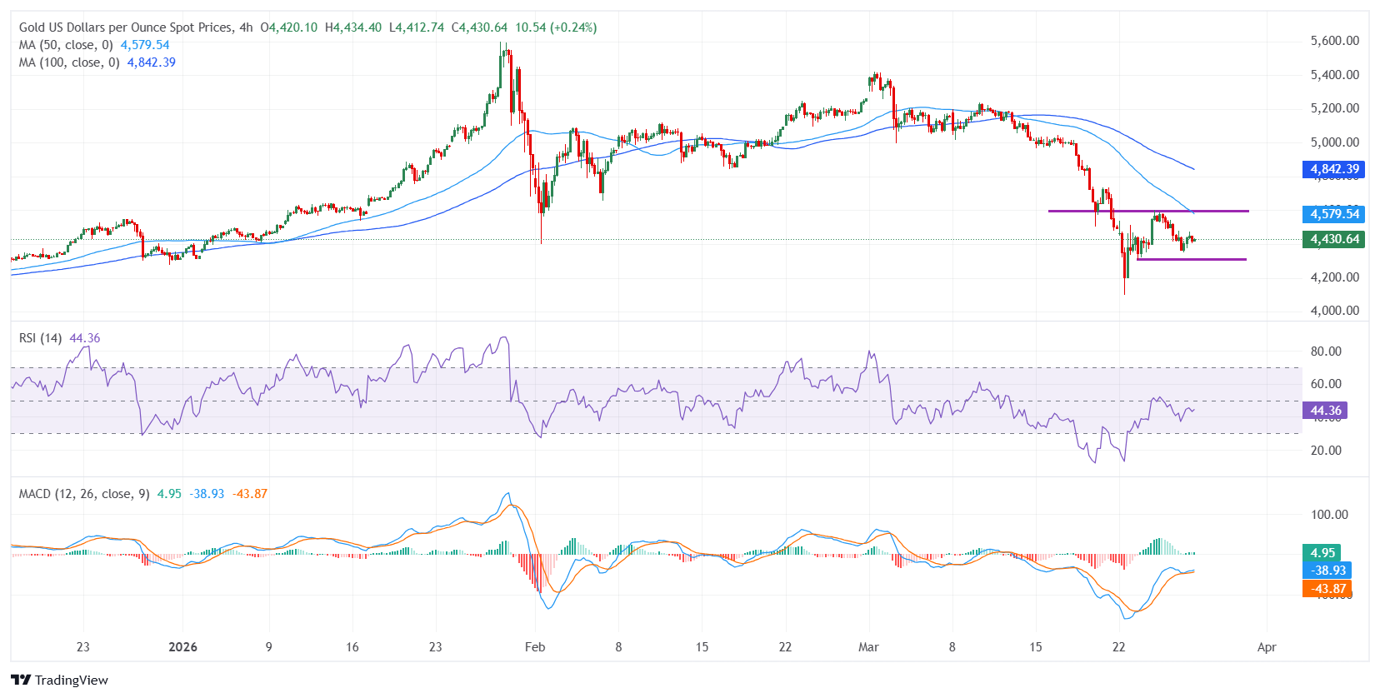
Task: Click the Mar label on time axis
Action: [x=868, y=647]
